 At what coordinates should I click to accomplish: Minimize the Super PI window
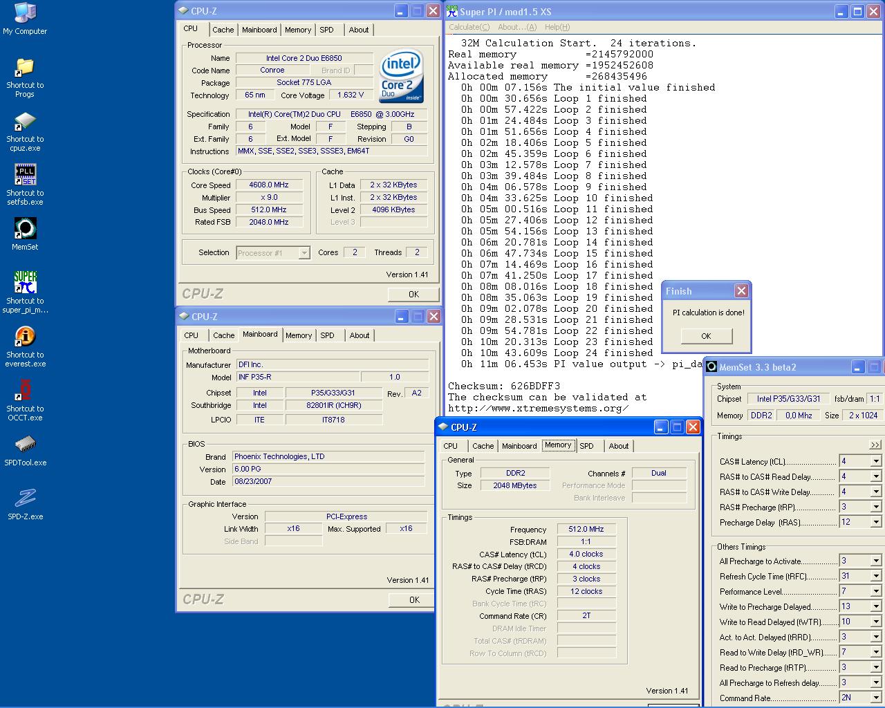tap(841, 12)
